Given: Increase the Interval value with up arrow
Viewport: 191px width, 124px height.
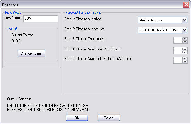Looking at the screenshot, I should coord(185,39).
